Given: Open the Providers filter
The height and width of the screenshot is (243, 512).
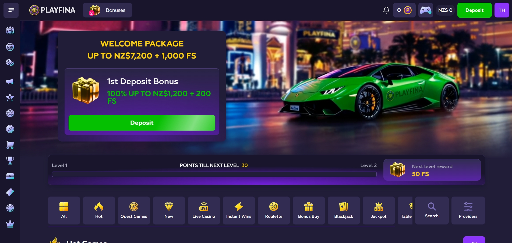Looking at the screenshot, I should pyautogui.click(x=468, y=211).
